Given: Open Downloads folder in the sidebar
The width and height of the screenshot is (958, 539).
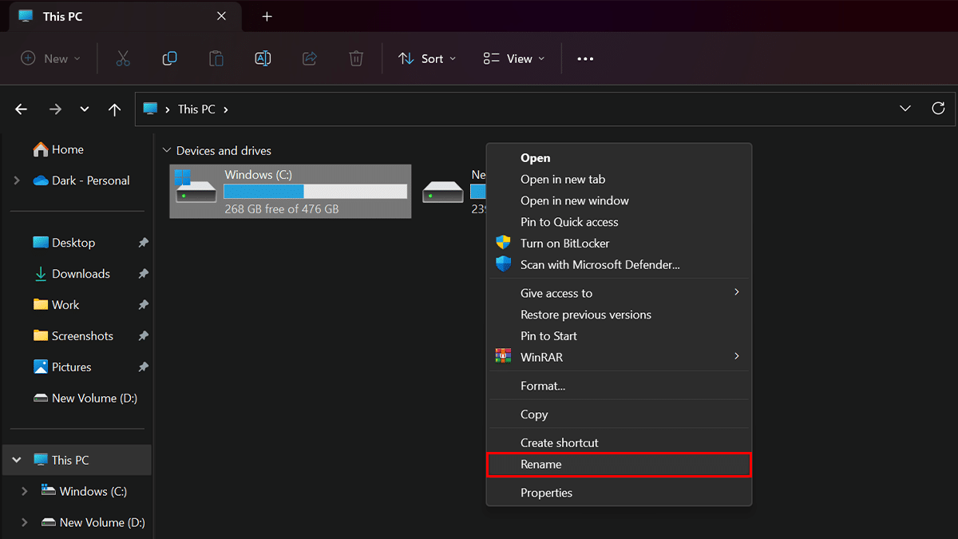Looking at the screenshot, I should (81, 274).
